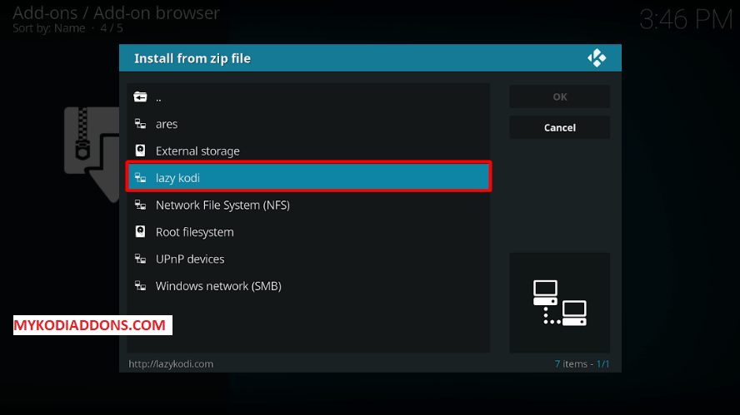Click the Add-ons / Add-on browser heading

pos(116,13)
